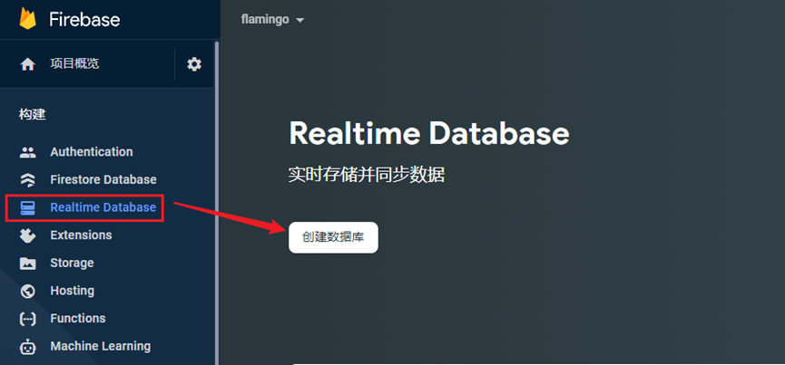Open the Authentication section
This screenshot has width=785, height=365.
coord(92,152)
